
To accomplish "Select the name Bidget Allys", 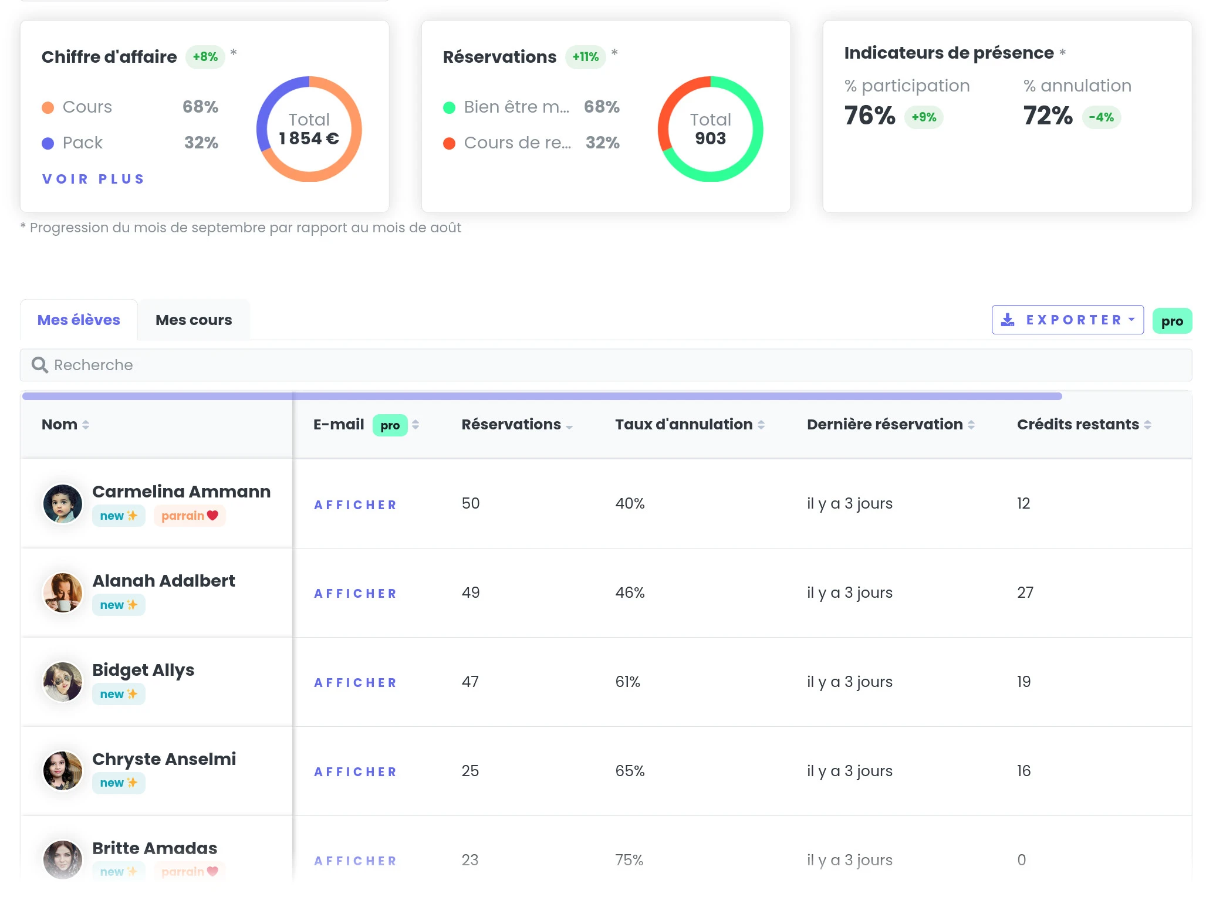I will (x=143, y=670).
